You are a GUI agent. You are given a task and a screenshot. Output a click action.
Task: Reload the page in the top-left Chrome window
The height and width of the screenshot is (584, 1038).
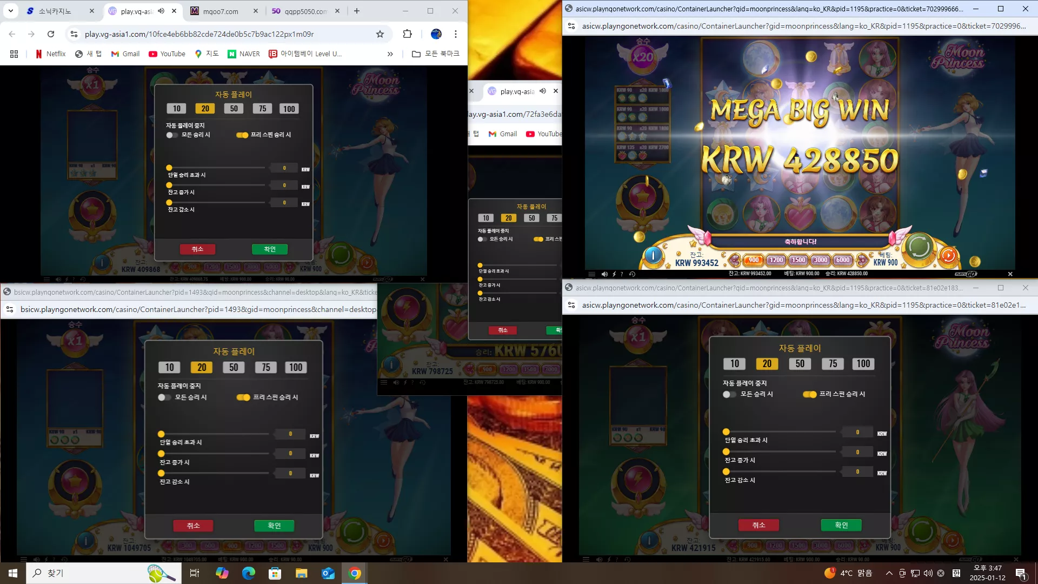(x=51, y=34)
